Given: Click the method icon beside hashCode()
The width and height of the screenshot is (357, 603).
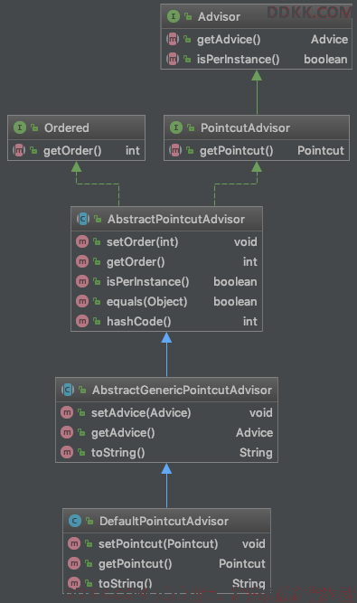Looking at the screenshot, I should [82, 321].
